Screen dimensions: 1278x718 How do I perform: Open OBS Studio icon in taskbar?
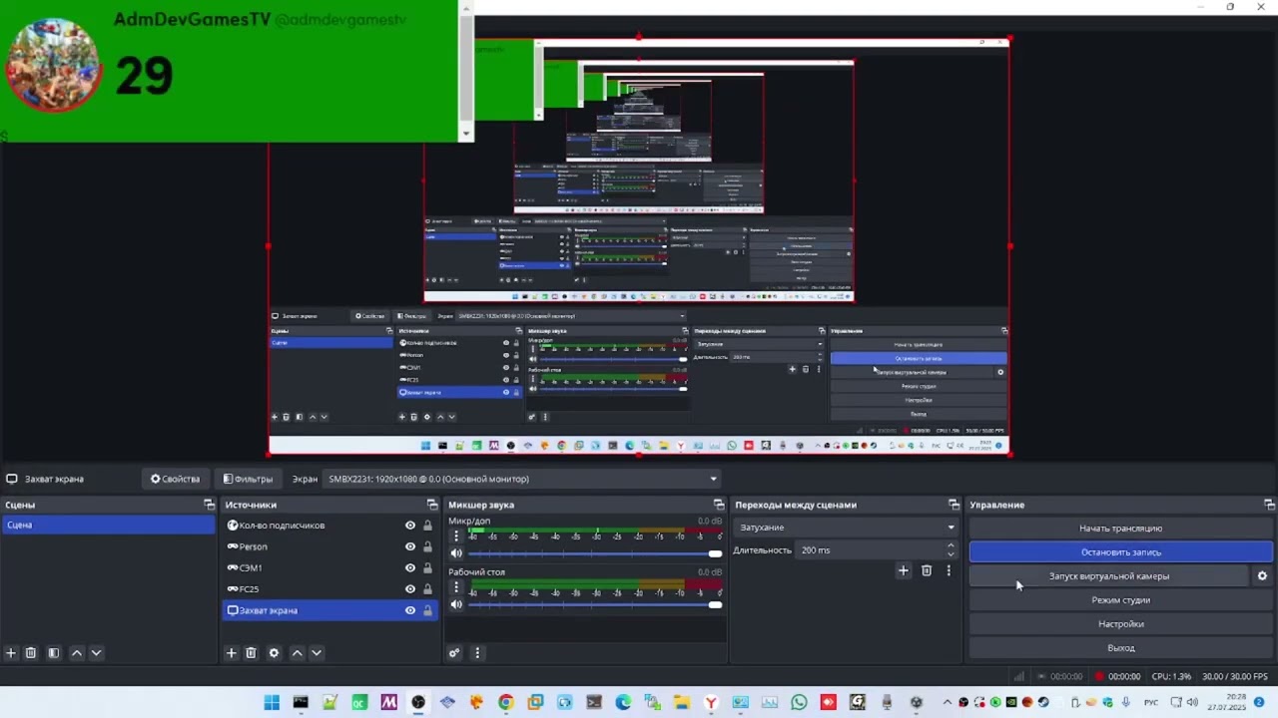click(417, 702)
